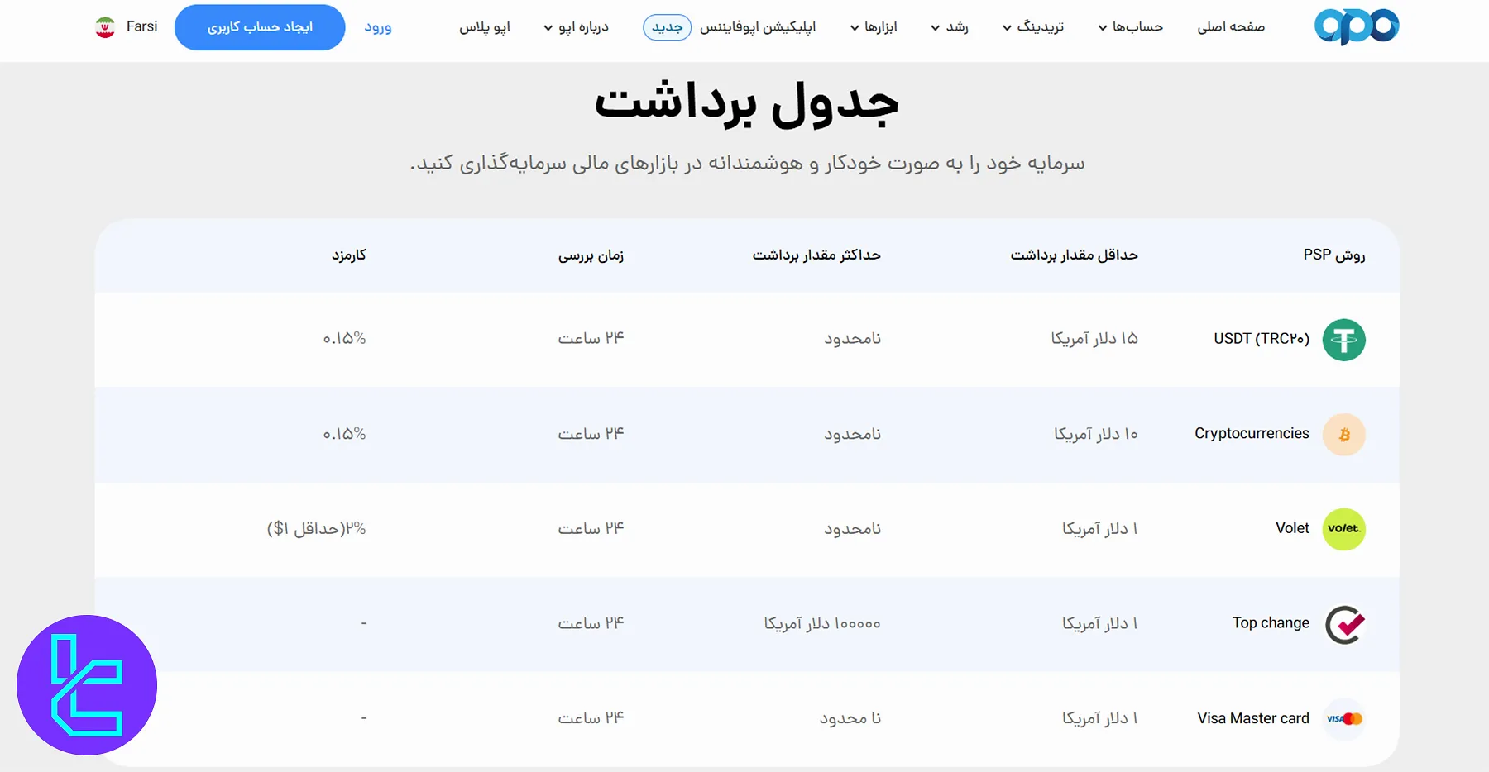Image resolution: width=1489 pixels, height=772 pixels.
Task: Click the جدید badge near the app menu
Action: tap(667, 26)
